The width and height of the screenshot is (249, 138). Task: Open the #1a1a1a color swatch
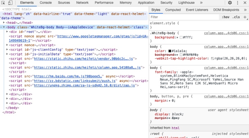[x=170, y=51]
